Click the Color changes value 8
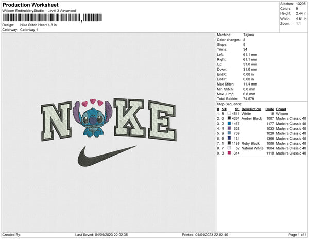Viewport: 309px width, 239px height. point(244,40)
